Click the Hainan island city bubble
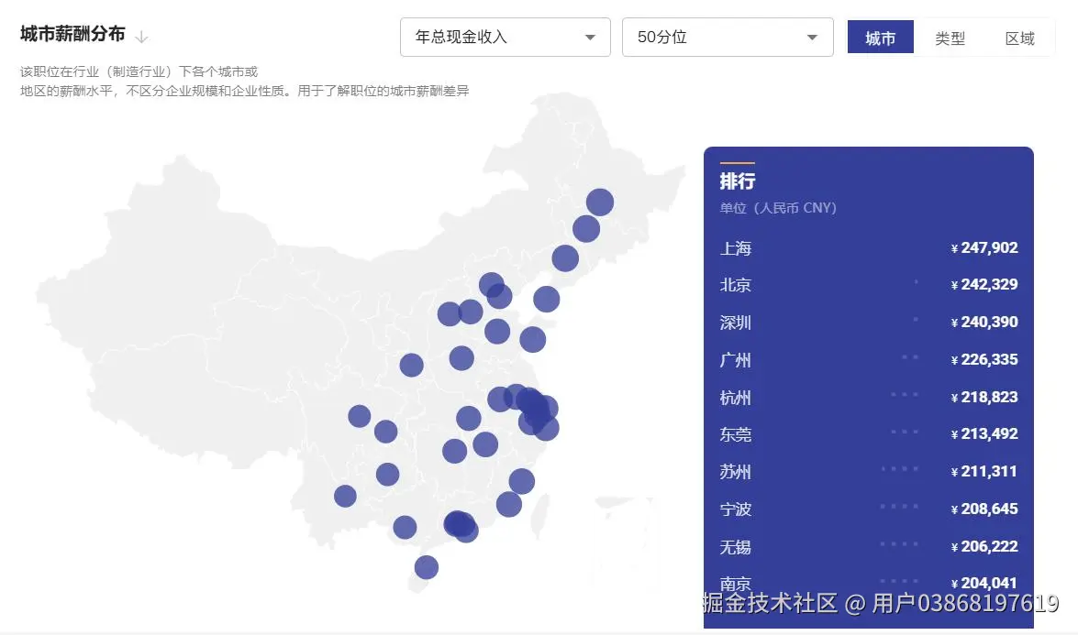Screen dimensions: 1078x635 [x=427, y=568]
